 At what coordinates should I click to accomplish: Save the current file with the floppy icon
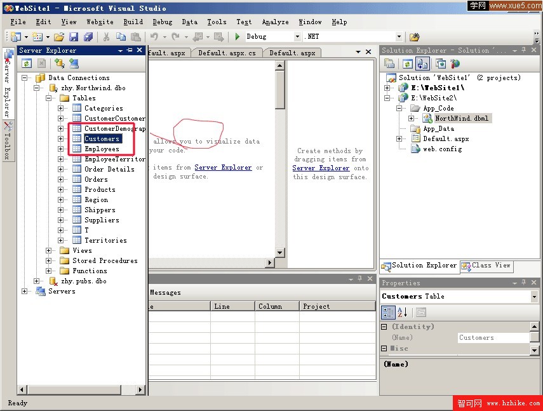(74, 36)
